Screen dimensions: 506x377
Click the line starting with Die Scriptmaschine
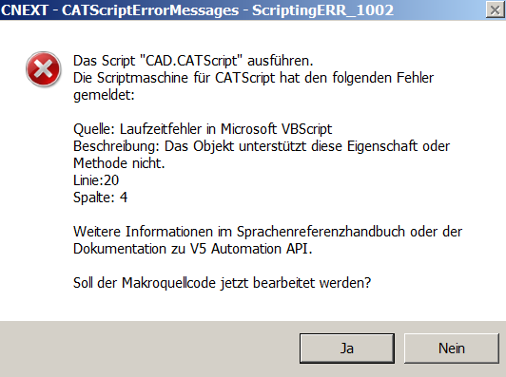[x=253, y=78]
